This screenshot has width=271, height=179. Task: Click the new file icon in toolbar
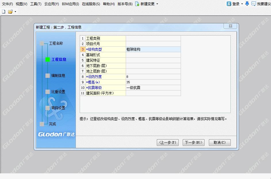(4, 12)
